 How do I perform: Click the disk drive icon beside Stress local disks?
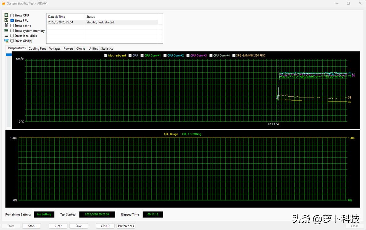click(6, 36)
